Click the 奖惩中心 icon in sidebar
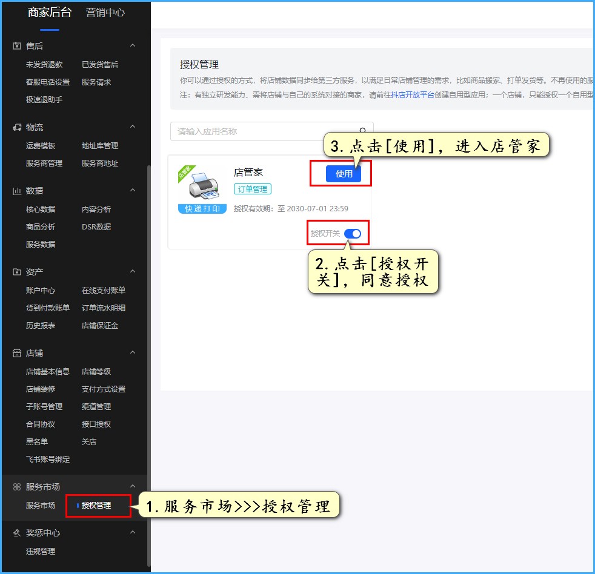This screenshot has width=595, height=574. [17, 533]
